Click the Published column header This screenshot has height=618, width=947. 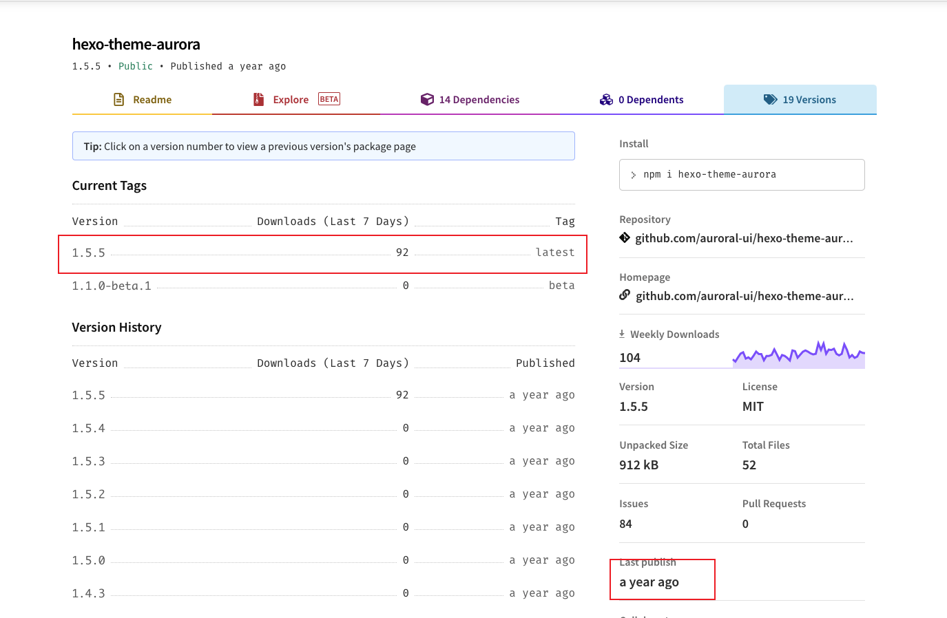coord(545,363)
